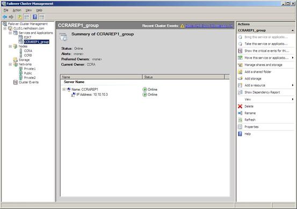Click the Up one level toolbar icon

[20, 17]
